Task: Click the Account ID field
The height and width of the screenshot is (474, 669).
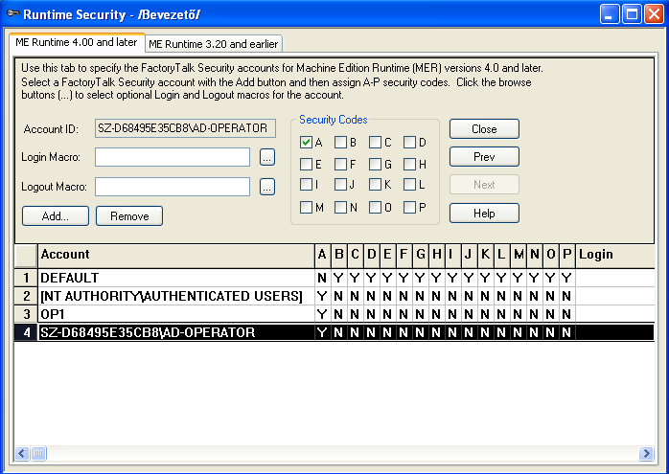Action: pyautogui.click(x=185, y=128)
